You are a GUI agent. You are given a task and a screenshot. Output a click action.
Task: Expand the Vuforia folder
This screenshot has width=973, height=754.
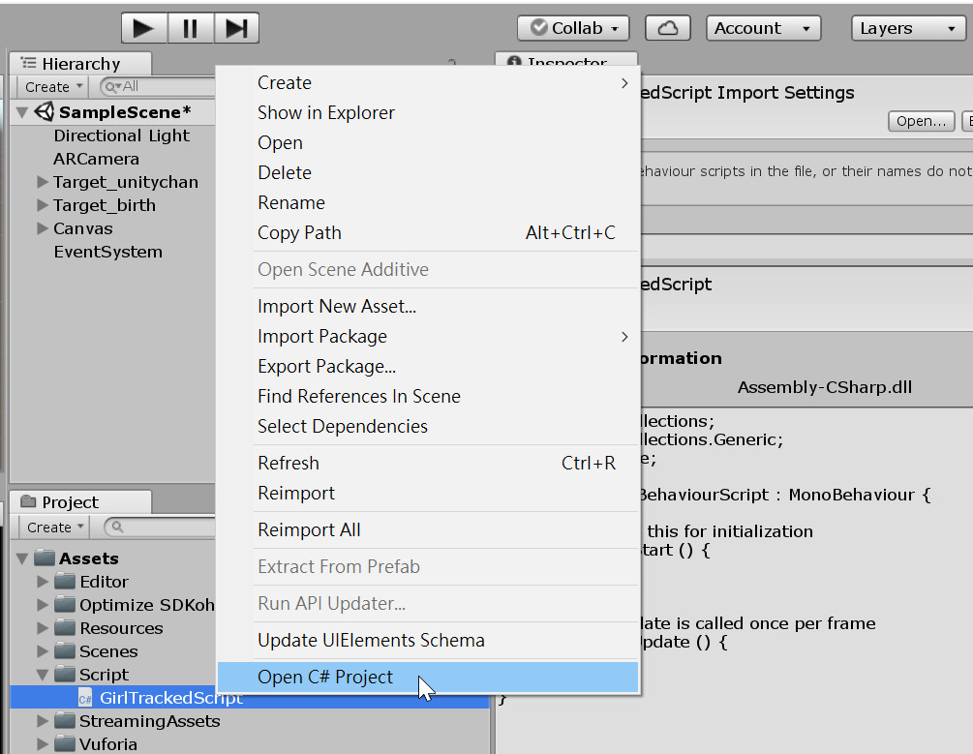[43, 744]
